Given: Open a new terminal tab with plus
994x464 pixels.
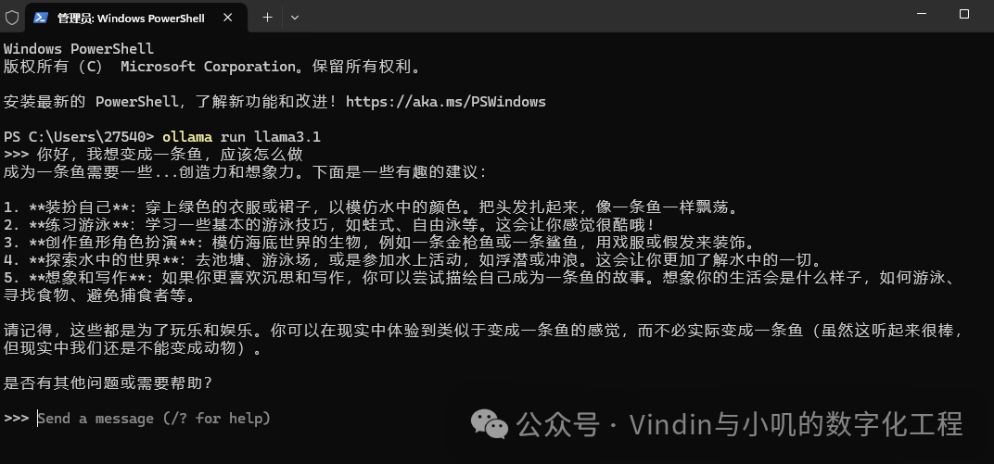Looking at the screenshot, I should coord(268,18).
